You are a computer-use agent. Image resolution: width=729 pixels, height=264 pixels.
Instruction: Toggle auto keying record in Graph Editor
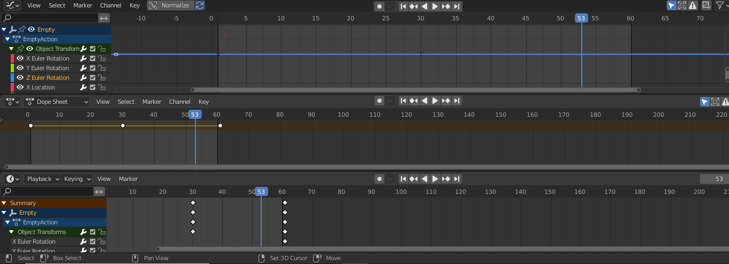379,6
